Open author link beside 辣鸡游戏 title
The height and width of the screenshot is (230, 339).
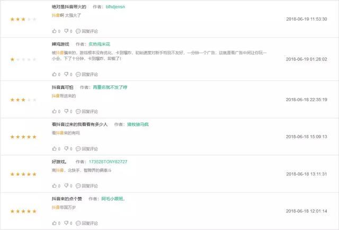(99, 44)
